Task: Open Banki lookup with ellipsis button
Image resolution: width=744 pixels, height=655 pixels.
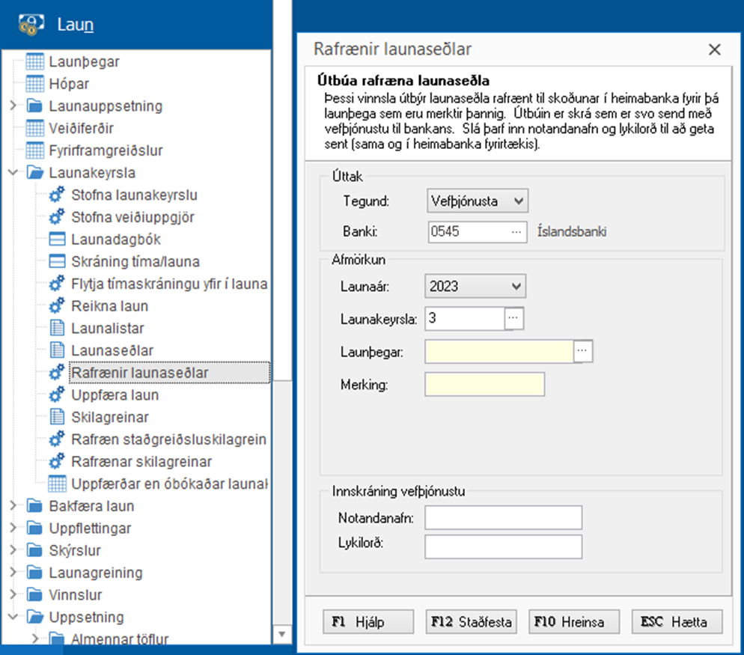Action: [x=516, y=232]
